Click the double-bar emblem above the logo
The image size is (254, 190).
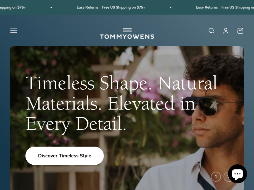click(127, 30)
